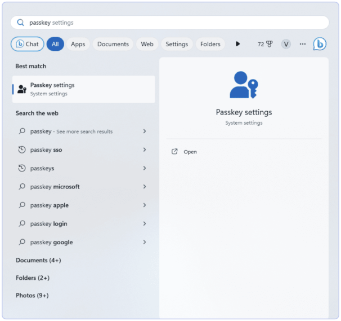Expand chevron for passkey google
Screen dimensions: 341x321
(x=145, y=242)
